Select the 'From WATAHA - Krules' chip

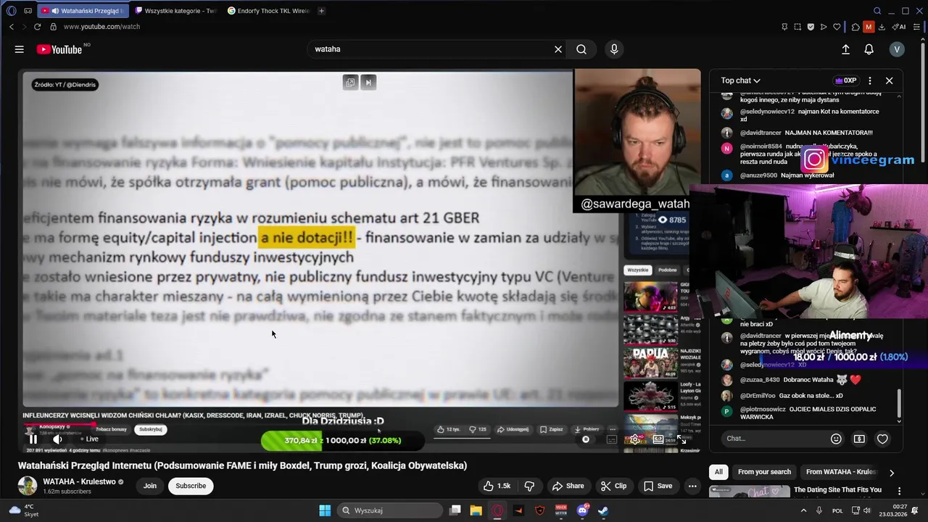(841, 472)
